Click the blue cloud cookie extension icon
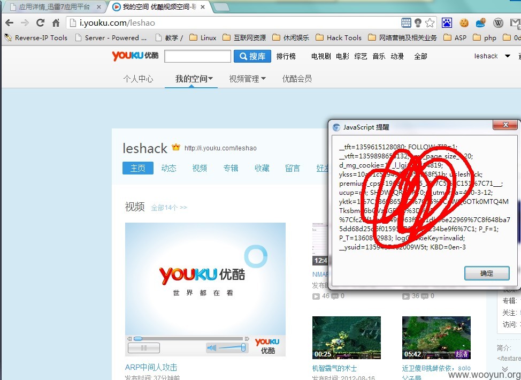 [x=481, y=23]
